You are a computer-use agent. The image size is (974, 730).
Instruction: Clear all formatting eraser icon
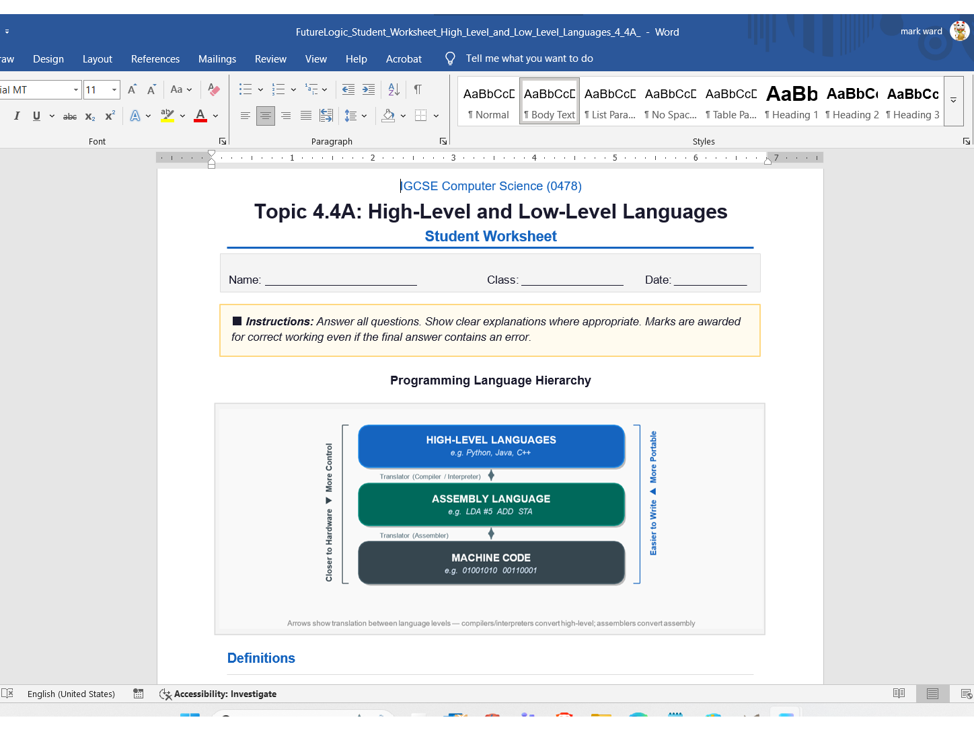tap(214, 89)
